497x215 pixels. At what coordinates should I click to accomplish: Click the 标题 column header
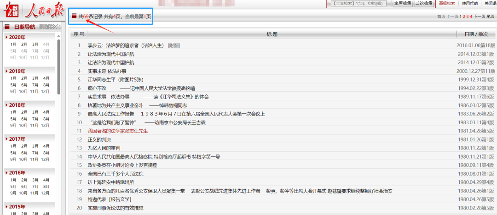point(272,34)
